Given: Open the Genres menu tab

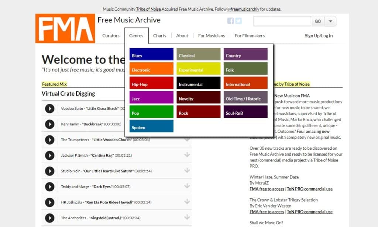Looking at the screenshot, I should [x=136, y=36].
